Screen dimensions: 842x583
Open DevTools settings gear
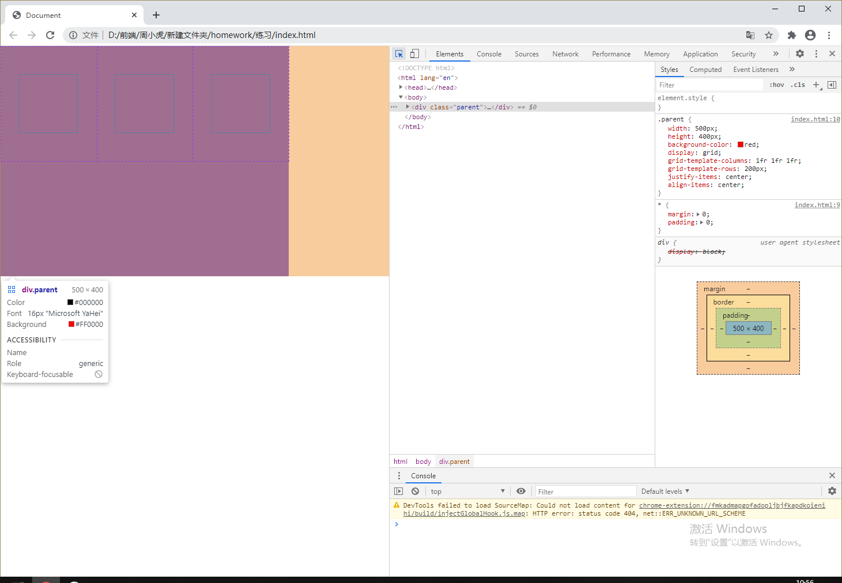point(800,54)
